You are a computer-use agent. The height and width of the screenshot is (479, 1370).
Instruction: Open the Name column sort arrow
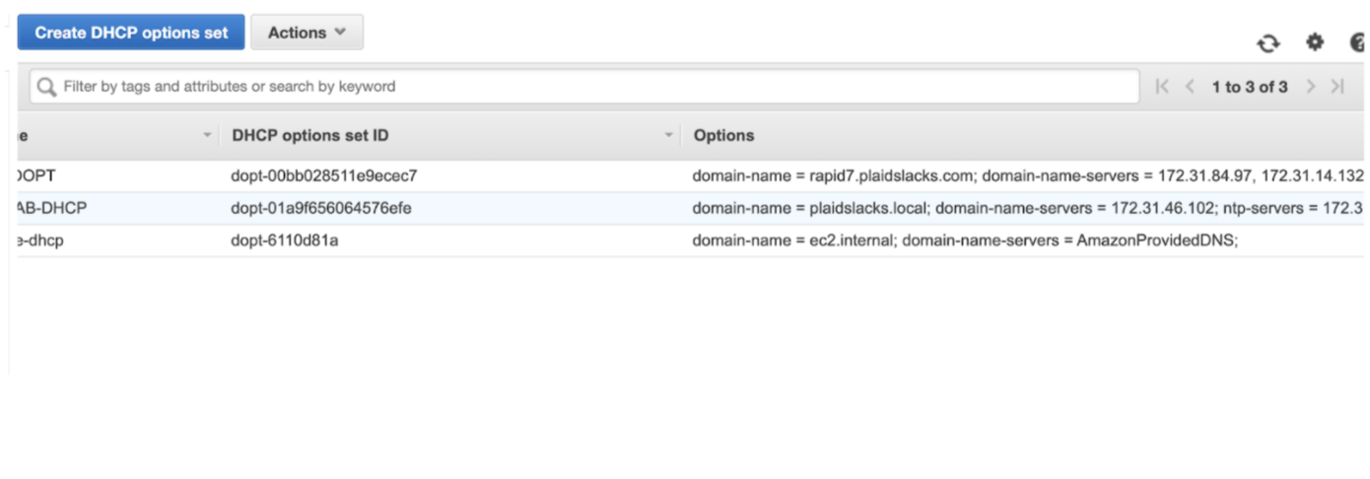point(207,135)
